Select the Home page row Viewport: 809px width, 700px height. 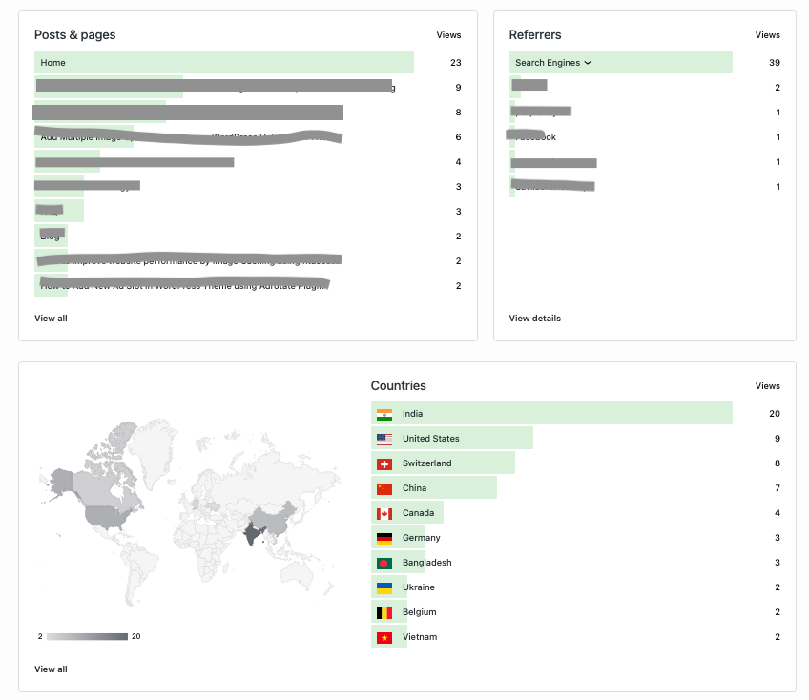(248, 62)
